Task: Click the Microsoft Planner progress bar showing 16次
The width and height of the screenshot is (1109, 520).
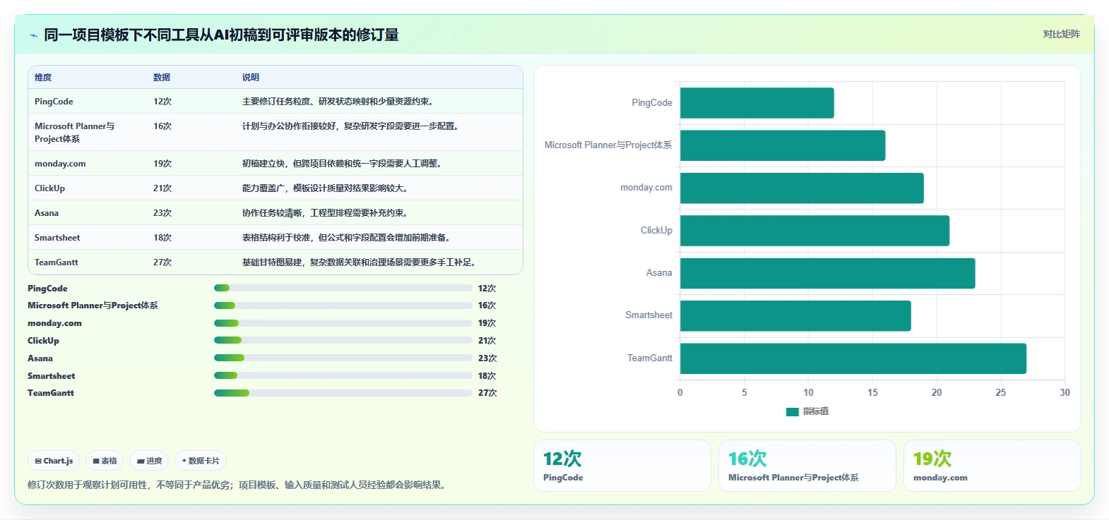Action: pos(343,306)
